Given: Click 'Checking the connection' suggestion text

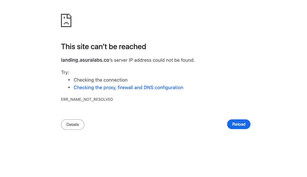Looking at the screenshot, I should tap(100, 80).
